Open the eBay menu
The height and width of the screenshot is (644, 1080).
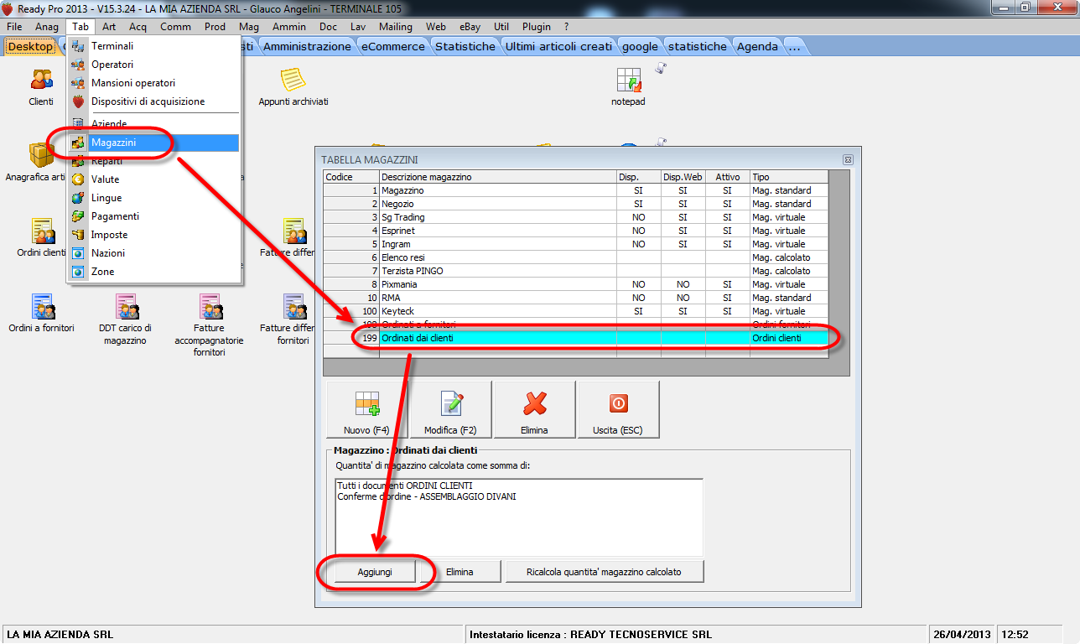tap(470, 27)
